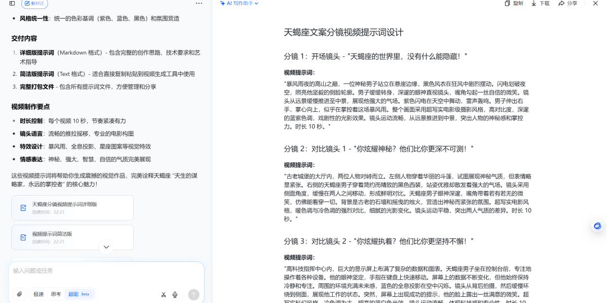Click the 时长控制 bullet text
The width and height of the screenshot is (607, 303).
(x=73, y=121)
